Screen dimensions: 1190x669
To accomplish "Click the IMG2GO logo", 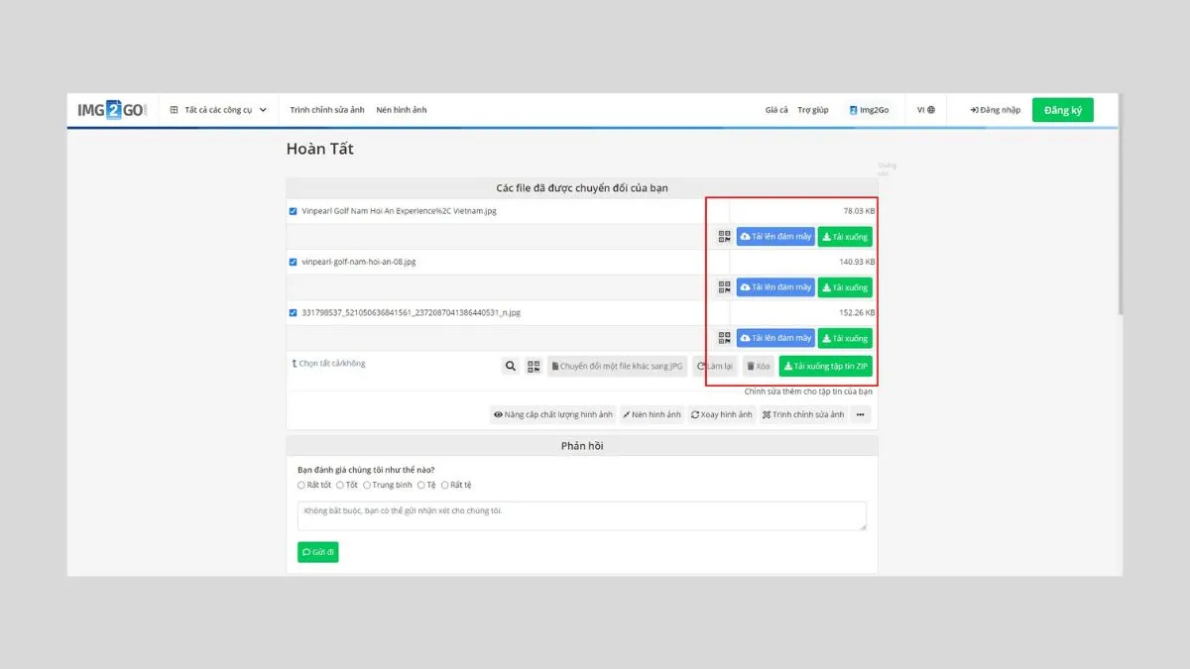I will pyautogui.click(x=111, y=110).
